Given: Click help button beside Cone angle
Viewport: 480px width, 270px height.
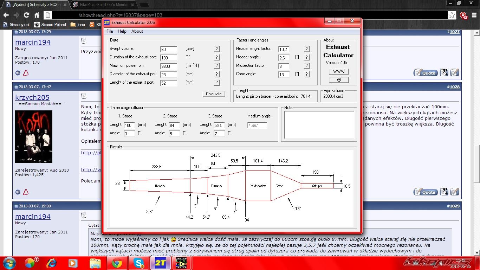Looking at the screenshot, I should [306, 74].
